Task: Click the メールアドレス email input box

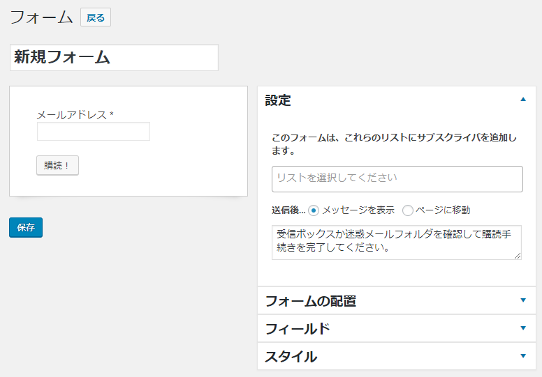Action: coord(93,132)
